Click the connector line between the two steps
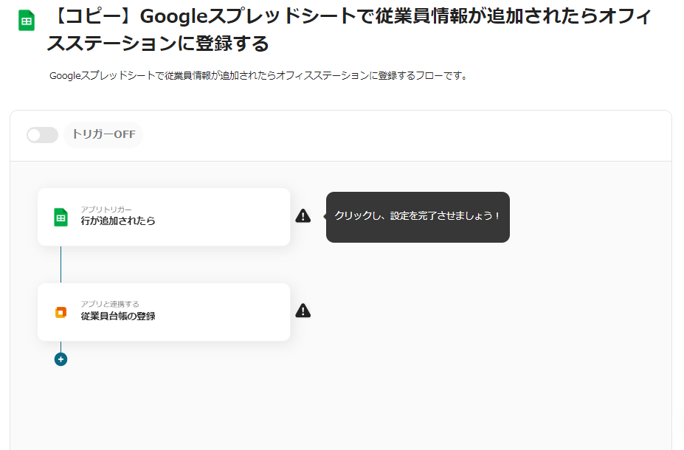This screenshot has width=684, height=450. [61, 264]
